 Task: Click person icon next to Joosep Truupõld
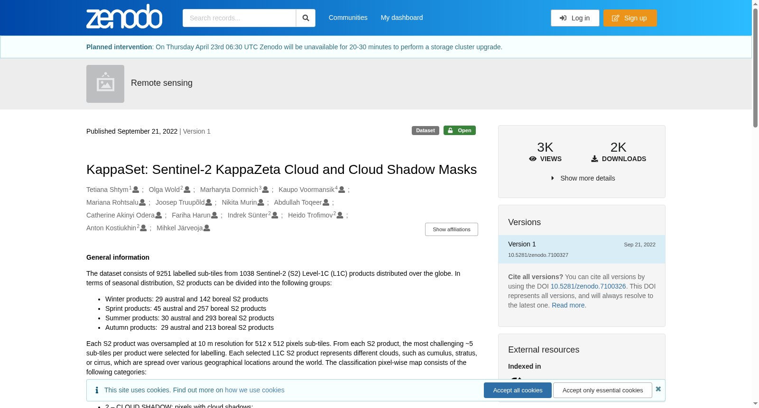tap(209, 202)
